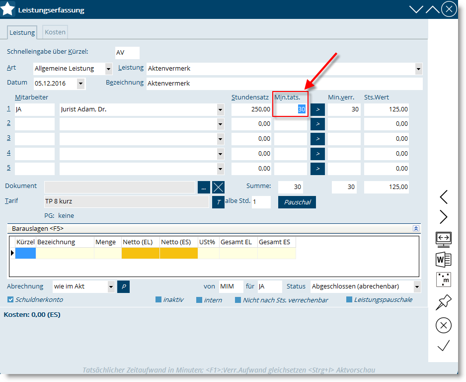Viewport: 466px width, 382px height.
Task: Click the pin icon to pin the window
Action: pos(444,302)
